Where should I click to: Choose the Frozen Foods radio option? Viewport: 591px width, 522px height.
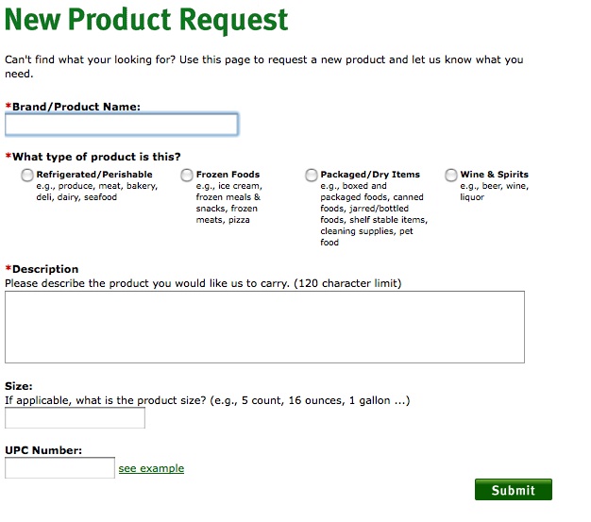pos(187,175)
